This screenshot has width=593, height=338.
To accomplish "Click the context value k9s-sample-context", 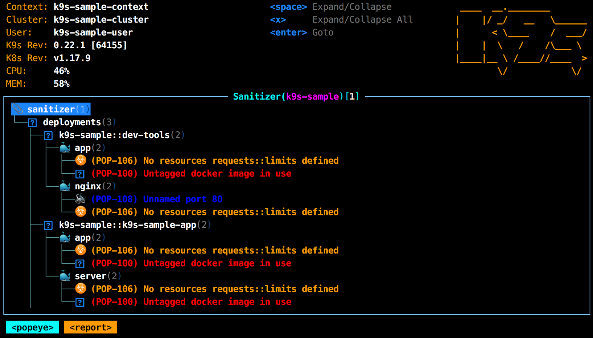I will tap(101, 7).
